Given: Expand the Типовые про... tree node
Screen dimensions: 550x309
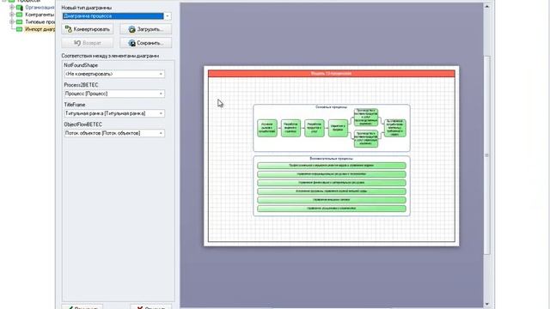Looking at the screenshot, I should [12, 21].
